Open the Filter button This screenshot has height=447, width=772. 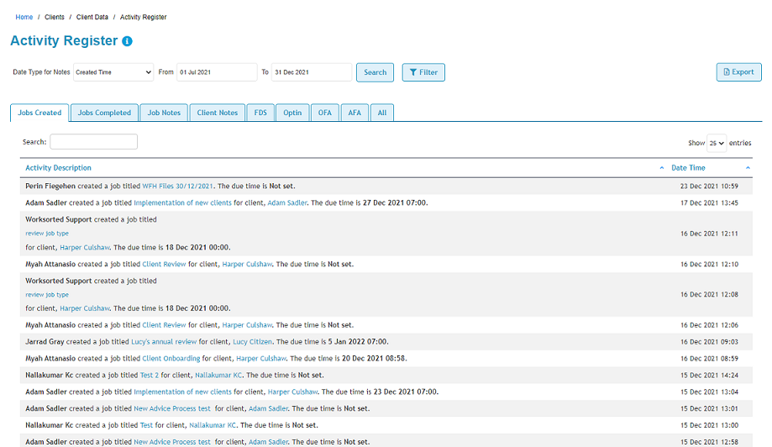(x=423, y=72)
